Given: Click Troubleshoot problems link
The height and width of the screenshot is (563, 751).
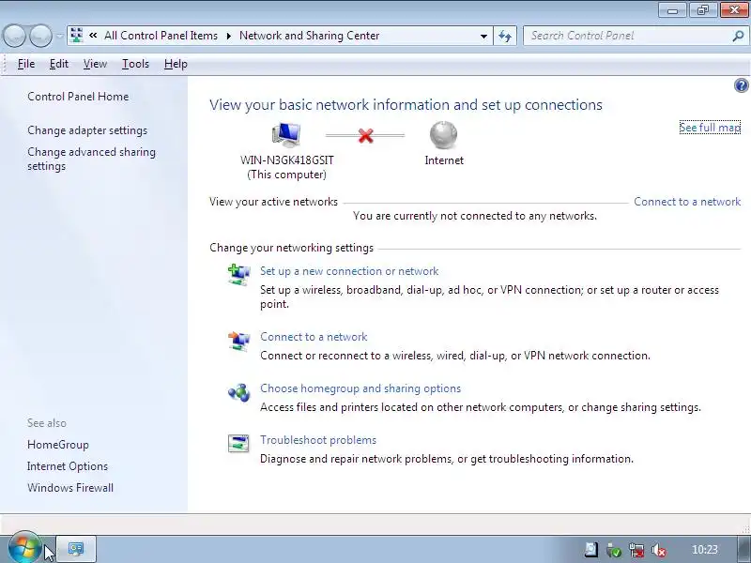Looking at the screenshot, I should 318,440.
